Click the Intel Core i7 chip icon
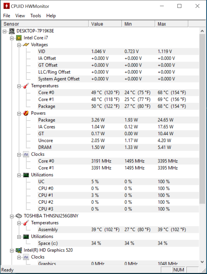The width and height of the screenshot is (207, 274). coord(19,38)
